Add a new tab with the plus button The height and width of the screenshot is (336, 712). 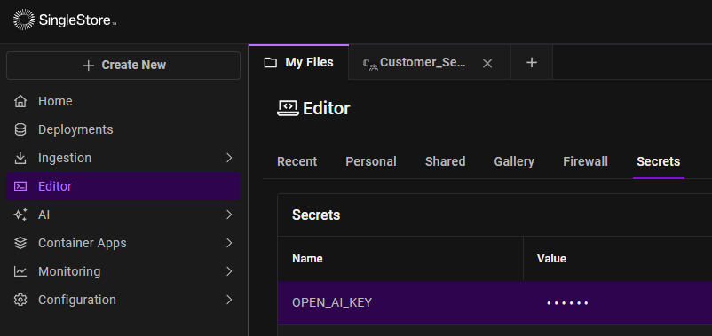pos(532,63)
